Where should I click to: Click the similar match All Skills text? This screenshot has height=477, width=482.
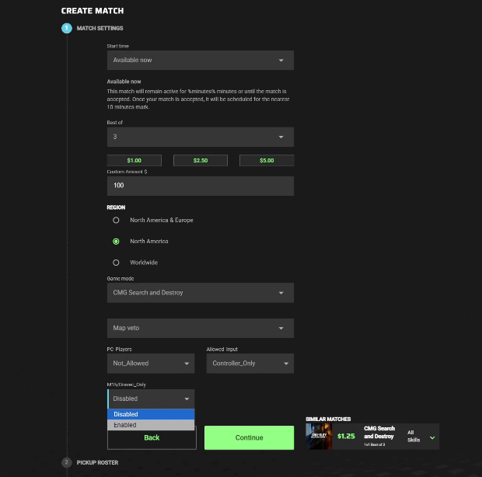click(414, 436)
